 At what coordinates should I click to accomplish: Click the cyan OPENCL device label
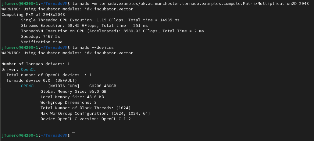coord(28,86)
